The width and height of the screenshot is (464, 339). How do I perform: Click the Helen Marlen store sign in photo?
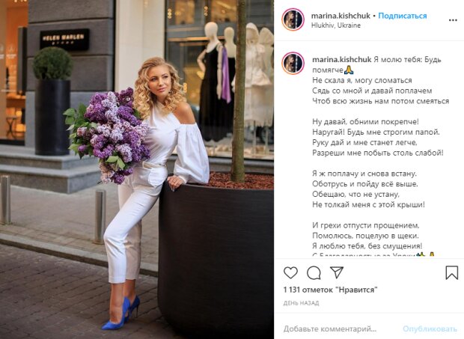(x=64, y=39)
